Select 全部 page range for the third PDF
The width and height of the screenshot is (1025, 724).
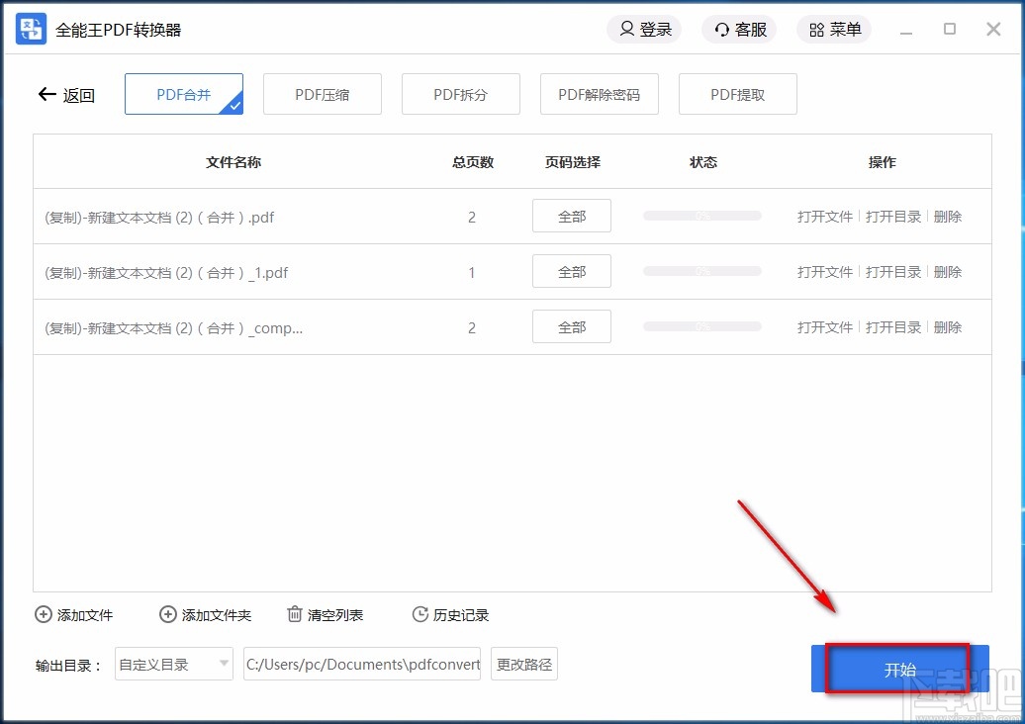coord(571,326)
